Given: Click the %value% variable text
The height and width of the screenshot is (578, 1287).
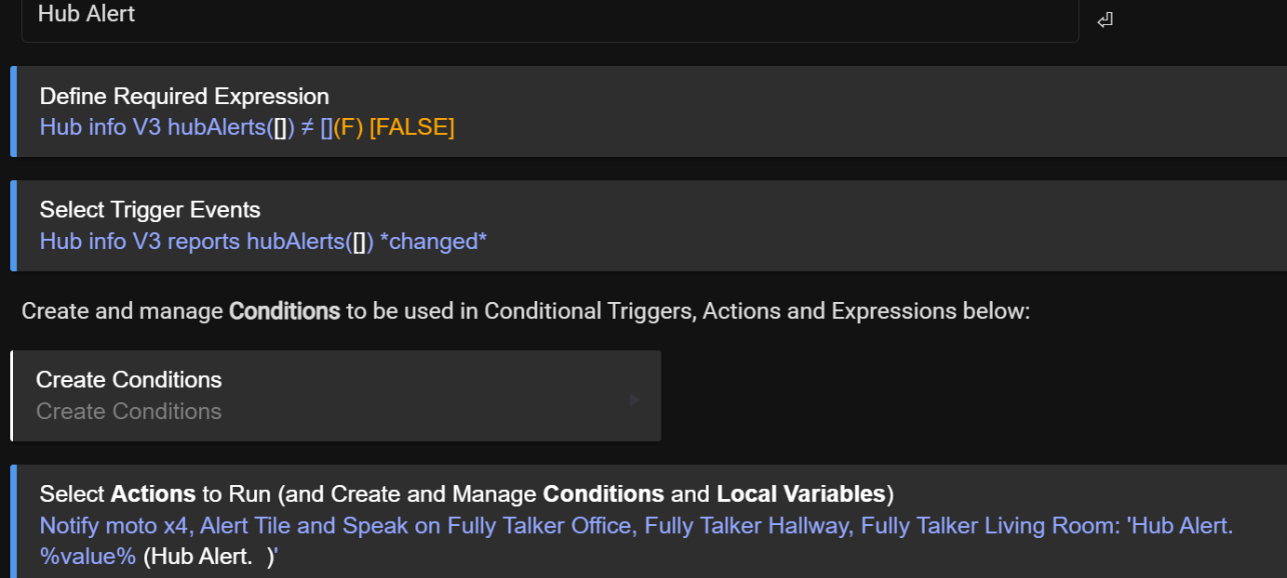Looking at the screenshot, I should click(x=87, y=557).
